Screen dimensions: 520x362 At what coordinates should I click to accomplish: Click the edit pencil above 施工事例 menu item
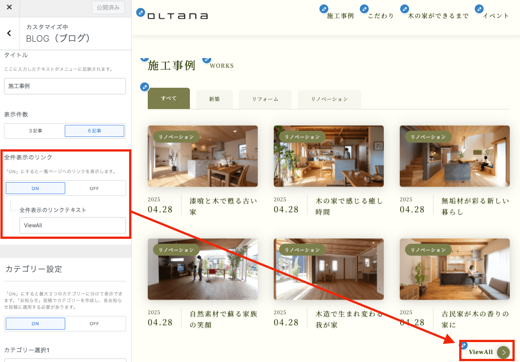324,9
